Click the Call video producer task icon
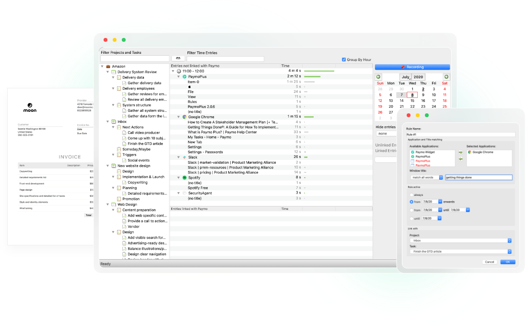 (x=124, y=133)
